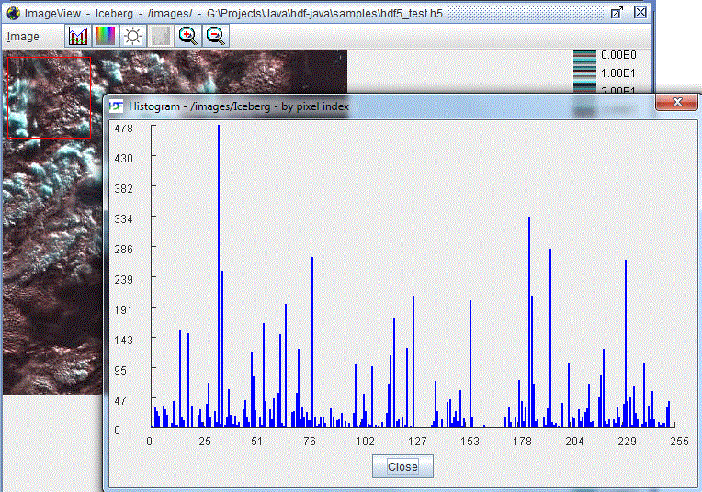Click the ImageView file path title
This screenshot has width=702, height=492.
click(x=324, y=14)
